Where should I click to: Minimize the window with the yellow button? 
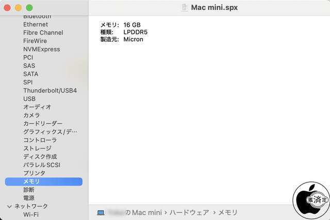click(19, 8)
